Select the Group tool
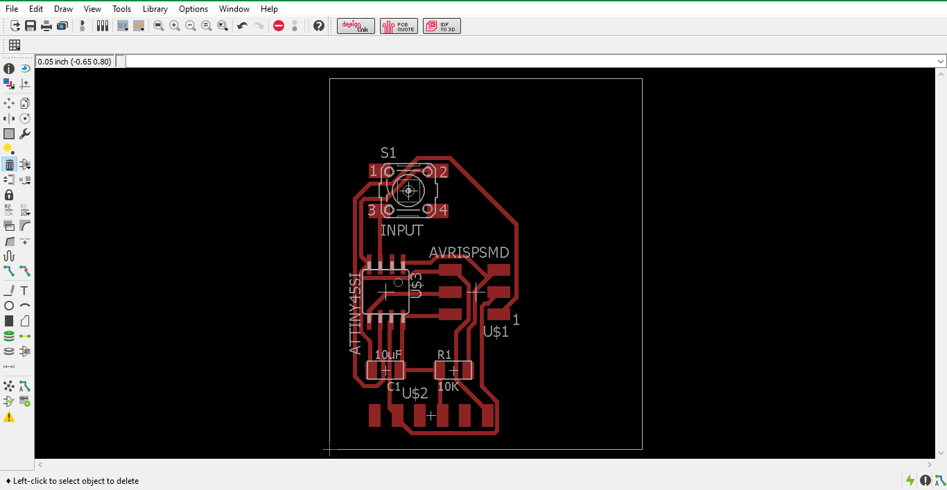 click(x=9, y=134)
